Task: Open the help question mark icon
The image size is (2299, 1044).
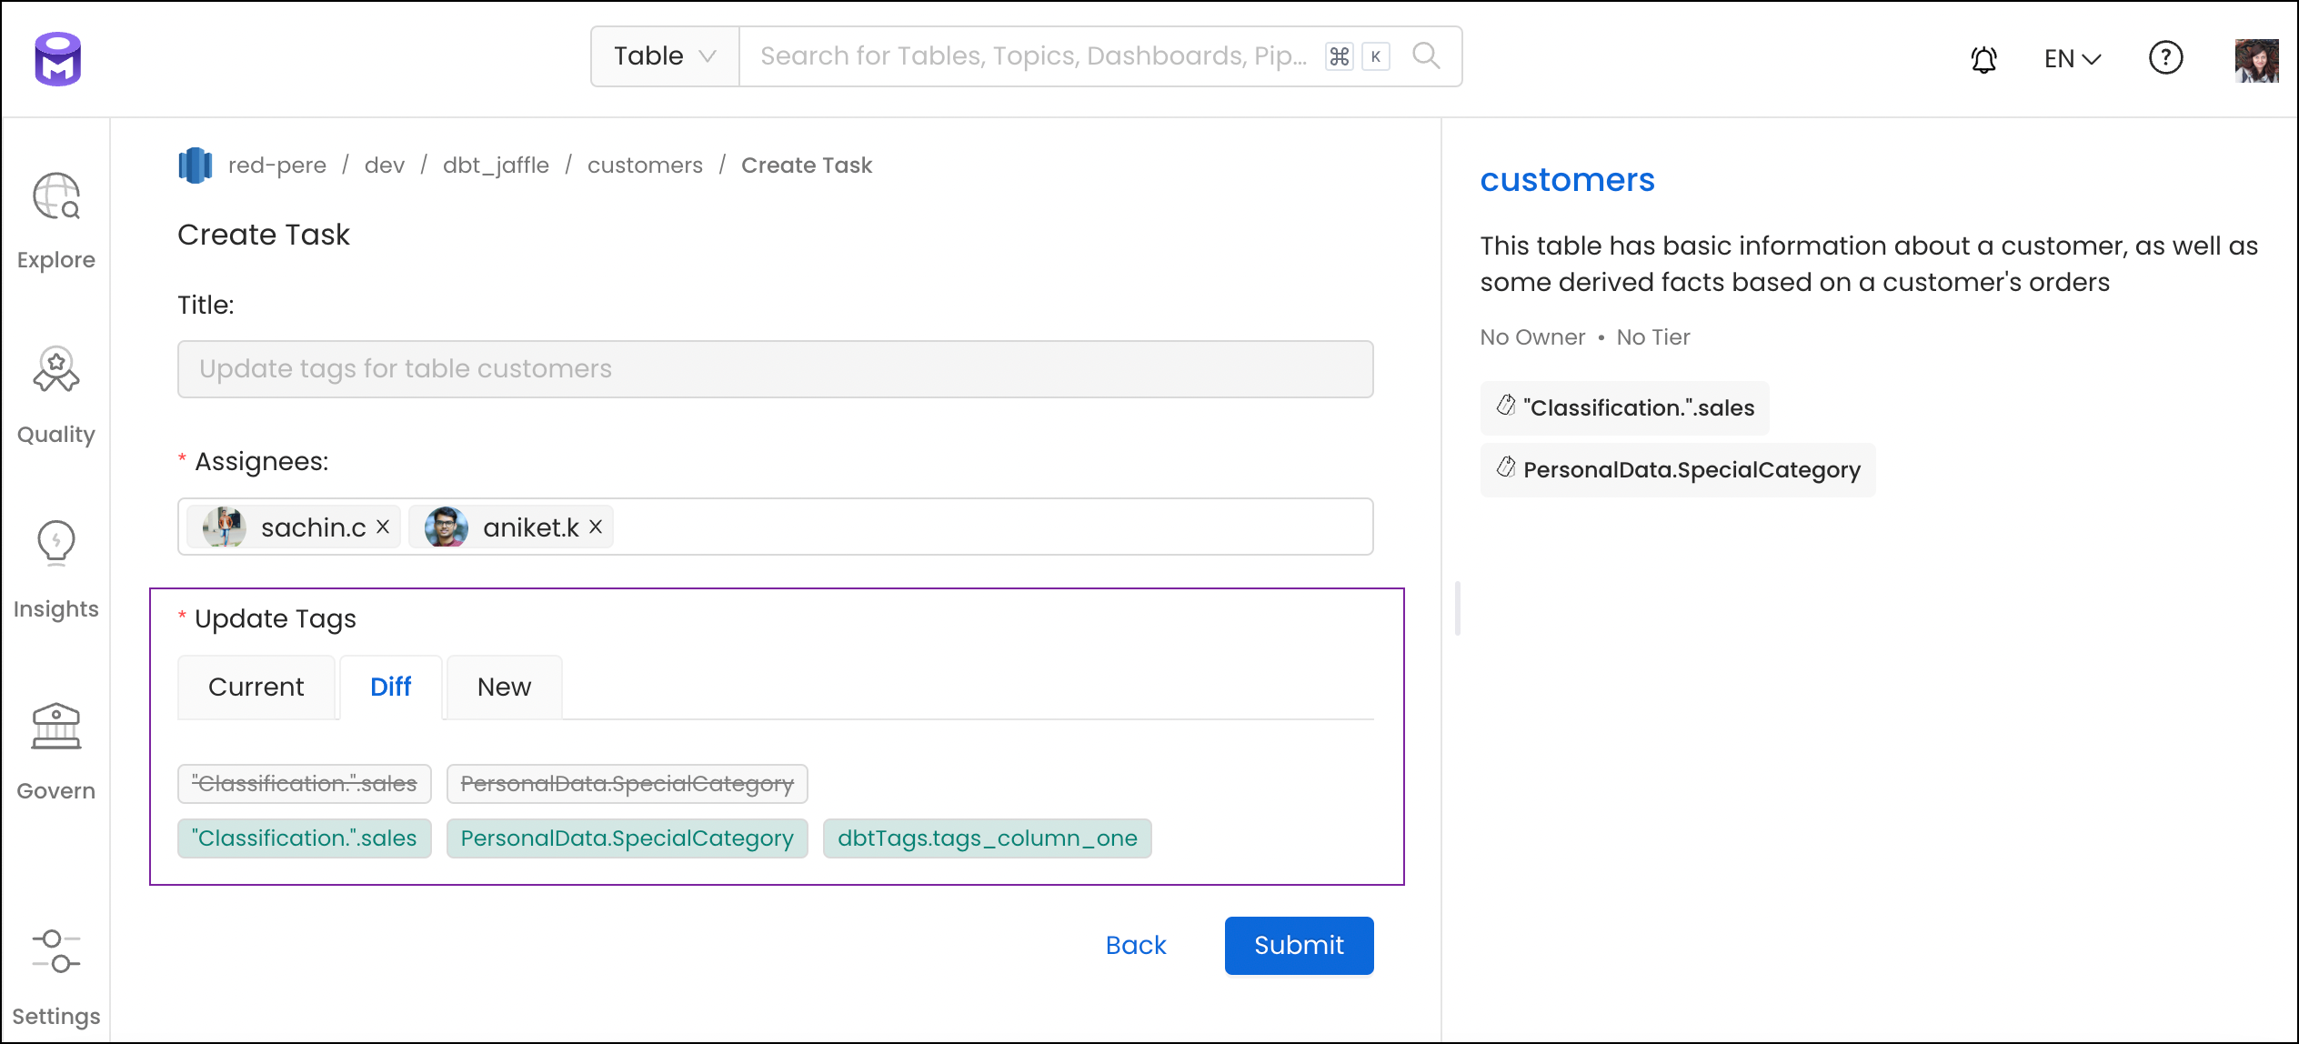Action: (x=2165, y=58)
